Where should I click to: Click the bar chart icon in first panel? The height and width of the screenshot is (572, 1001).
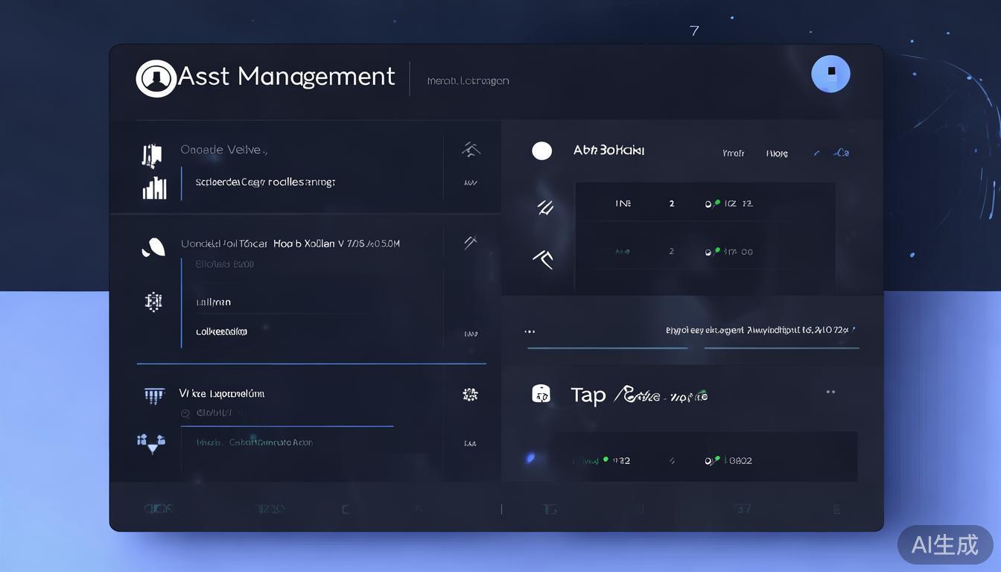click(x=154, y=188)
